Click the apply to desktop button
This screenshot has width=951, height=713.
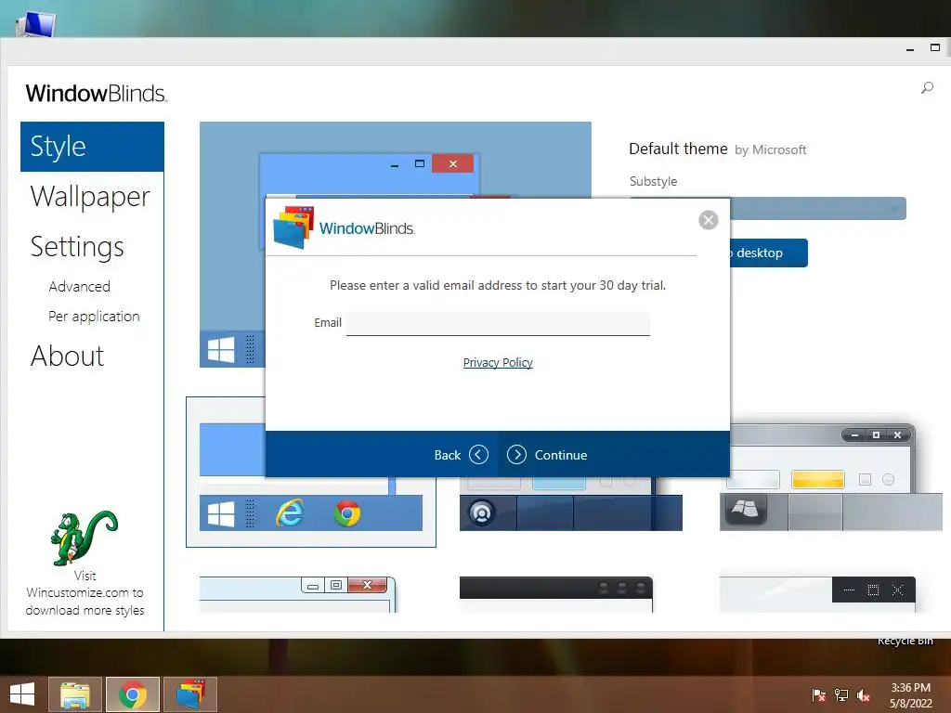pyautogui.click(x=769, y=253)
